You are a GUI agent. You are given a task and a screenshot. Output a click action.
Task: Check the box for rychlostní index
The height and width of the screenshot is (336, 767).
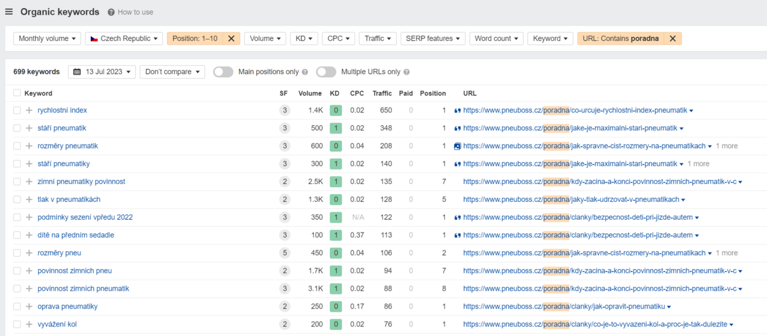click(x=17, y=111)
